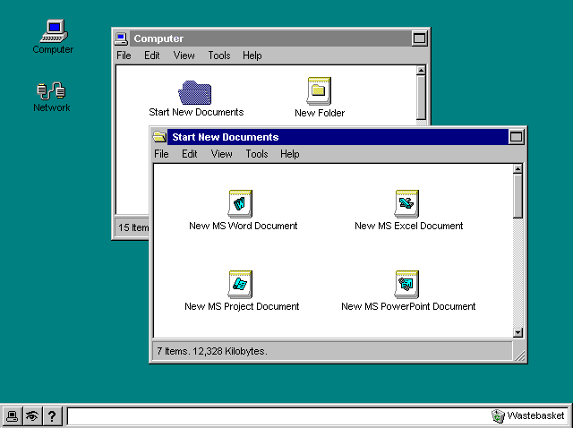Open the View menu in the Computer window
This screenshot has width=573, height=428.
(184, 56)
